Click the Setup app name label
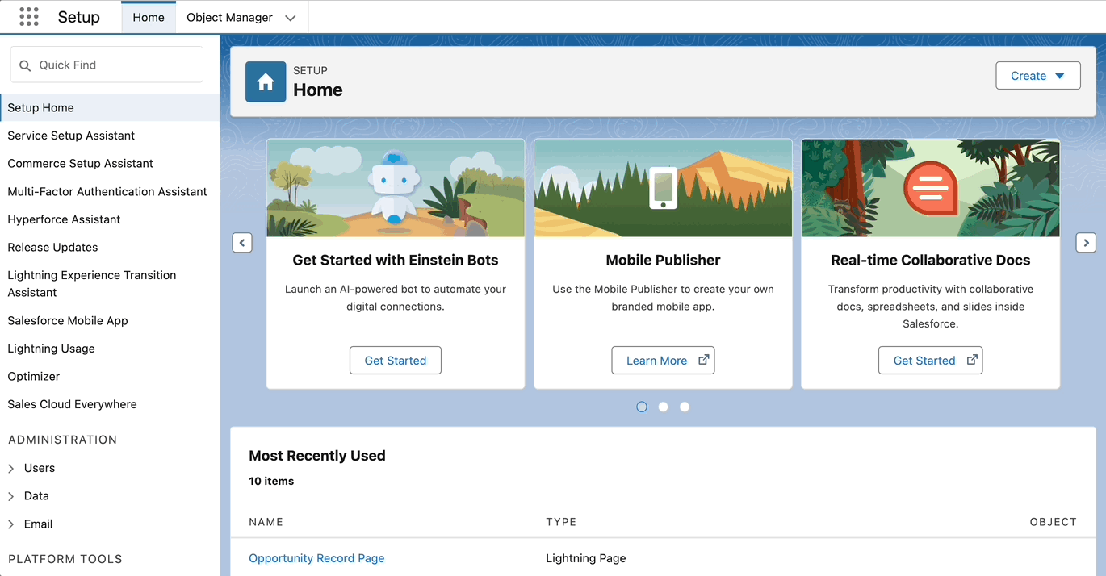The width and height of the screenshot is (1106, 576). (x=78, y=17)
